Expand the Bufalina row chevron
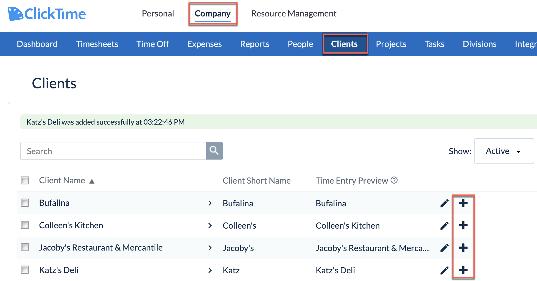Screen dimensions: 537x281 (x=210, y=203)
